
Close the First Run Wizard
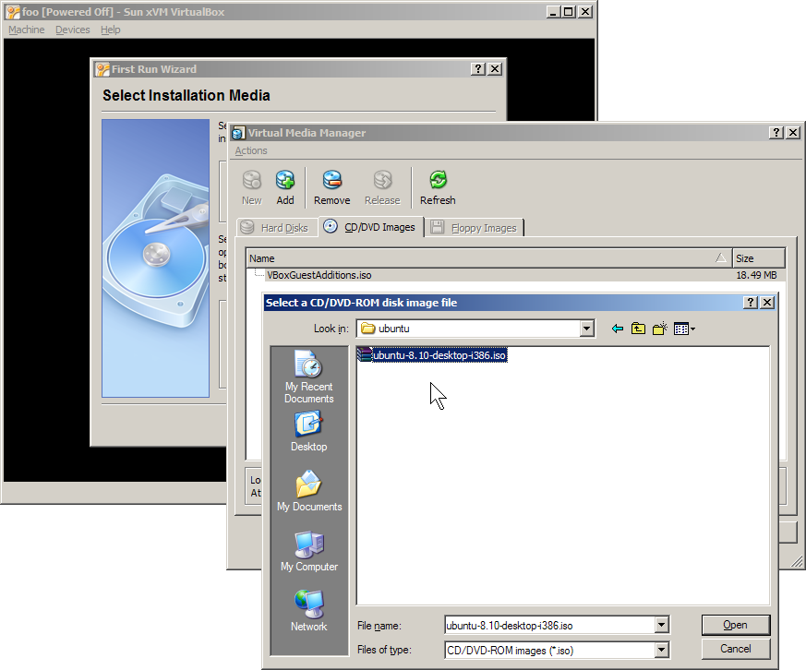[x=495, y=69]
